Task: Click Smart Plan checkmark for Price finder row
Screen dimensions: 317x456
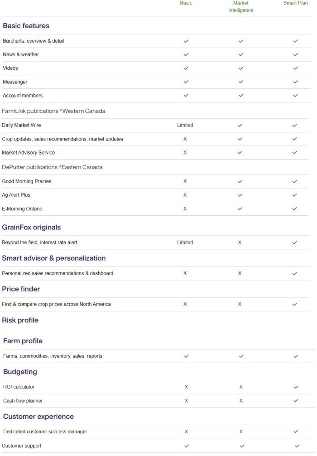Action: click(295, 304)
